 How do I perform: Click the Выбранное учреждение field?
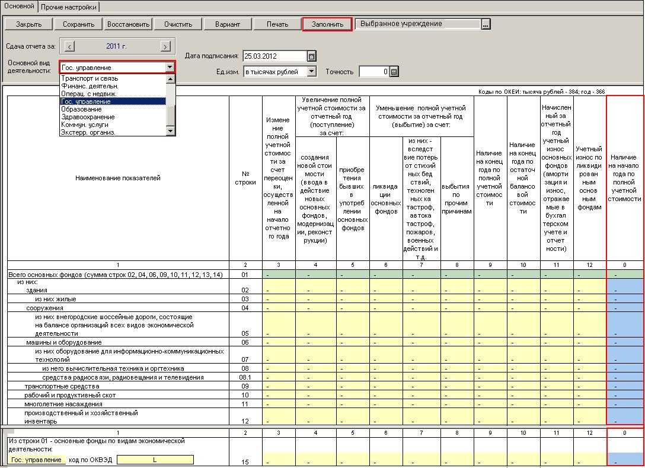(418, 24)
